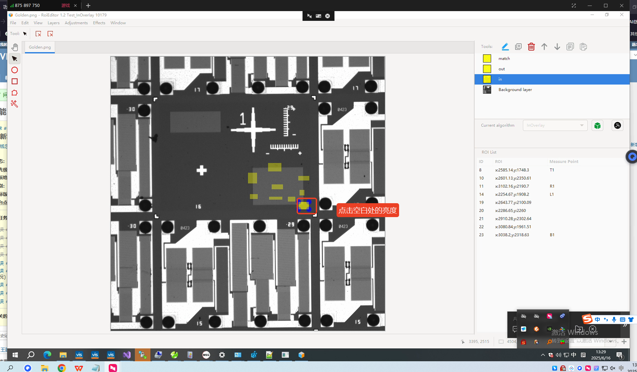This screenshot has height=372, width=637.
Task: Paste layer with the clipboard icon
Action: tap(583, 47)
